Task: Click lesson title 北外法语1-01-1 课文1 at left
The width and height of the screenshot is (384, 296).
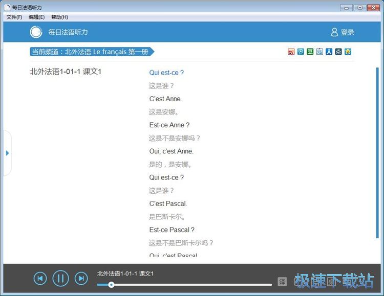Action: point(66,72)
